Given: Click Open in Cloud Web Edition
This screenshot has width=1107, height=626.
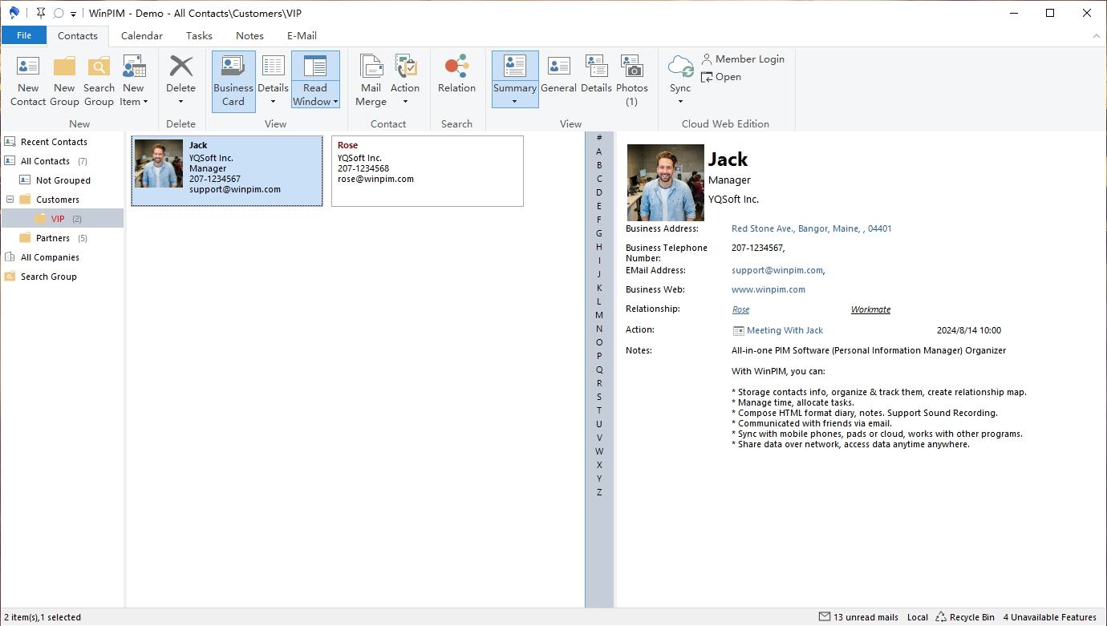Looking at the screenshot, I should (721, 77).
